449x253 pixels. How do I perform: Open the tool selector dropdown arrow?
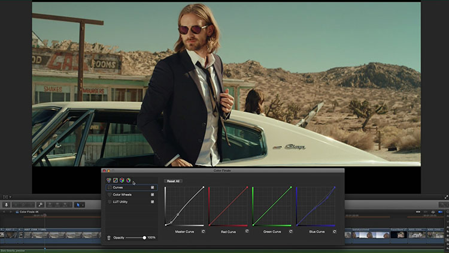coord(83,205)
